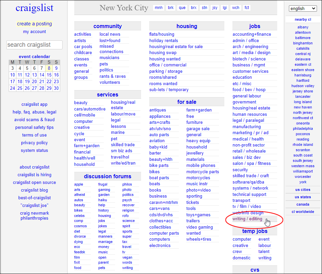Browse flats/housing listings

[162, 34]
